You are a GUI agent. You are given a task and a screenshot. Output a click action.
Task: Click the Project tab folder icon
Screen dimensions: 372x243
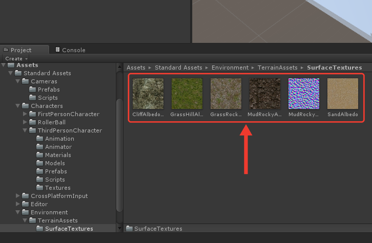[x=6, y=50]
